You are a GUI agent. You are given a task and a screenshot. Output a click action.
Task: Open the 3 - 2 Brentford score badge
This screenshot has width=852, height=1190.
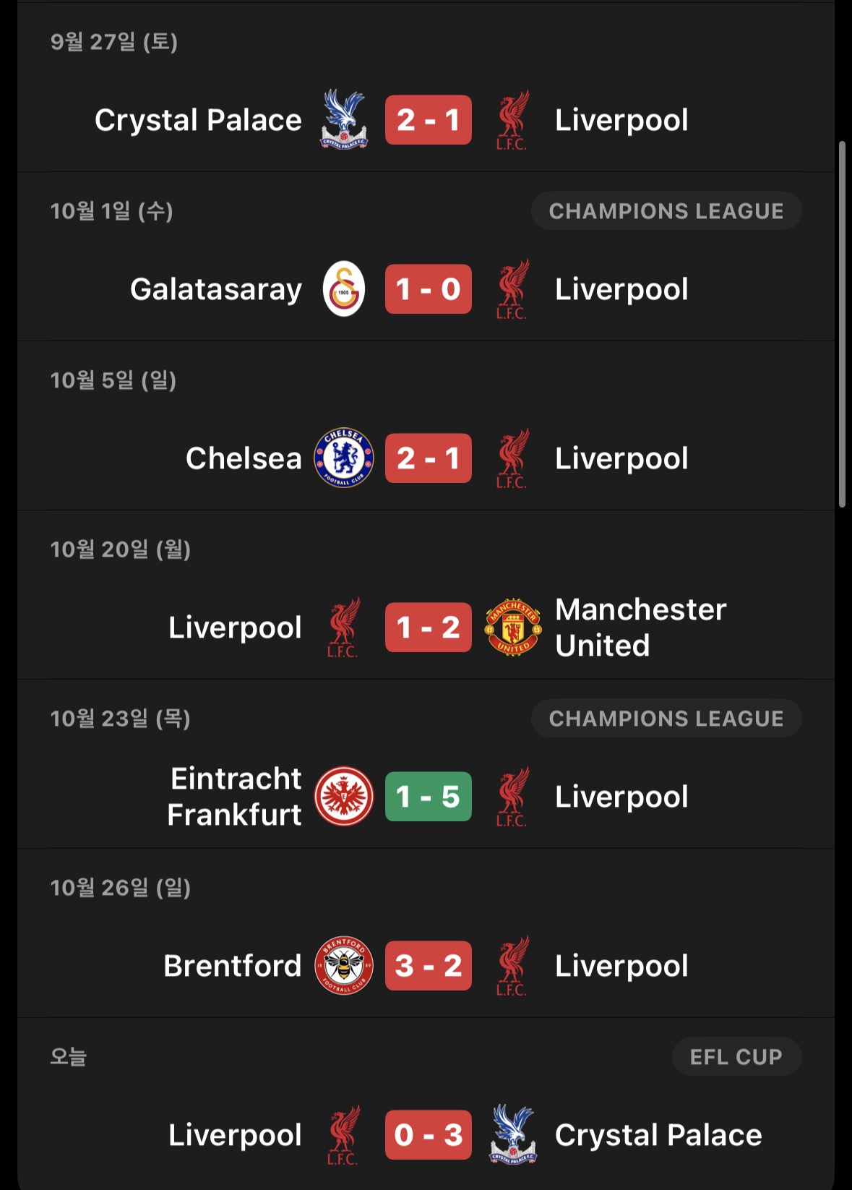pyautogui.click(x=428, y=966)
